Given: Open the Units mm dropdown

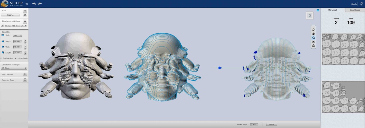Looking at the screenshot, I should pyautogui.click(x=17, y=35).
